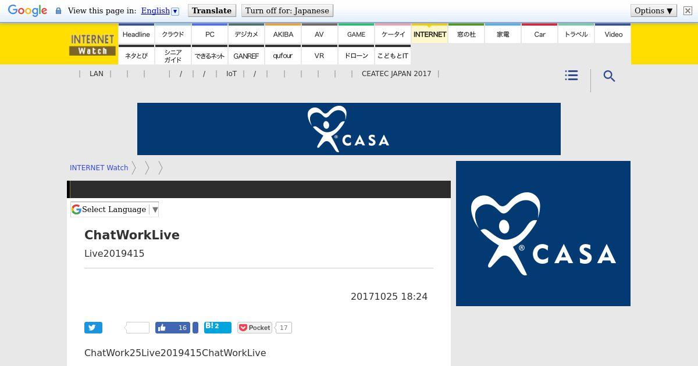698x366 pixels.
Task: Click the Translate button
Action: tap(212, 10)
